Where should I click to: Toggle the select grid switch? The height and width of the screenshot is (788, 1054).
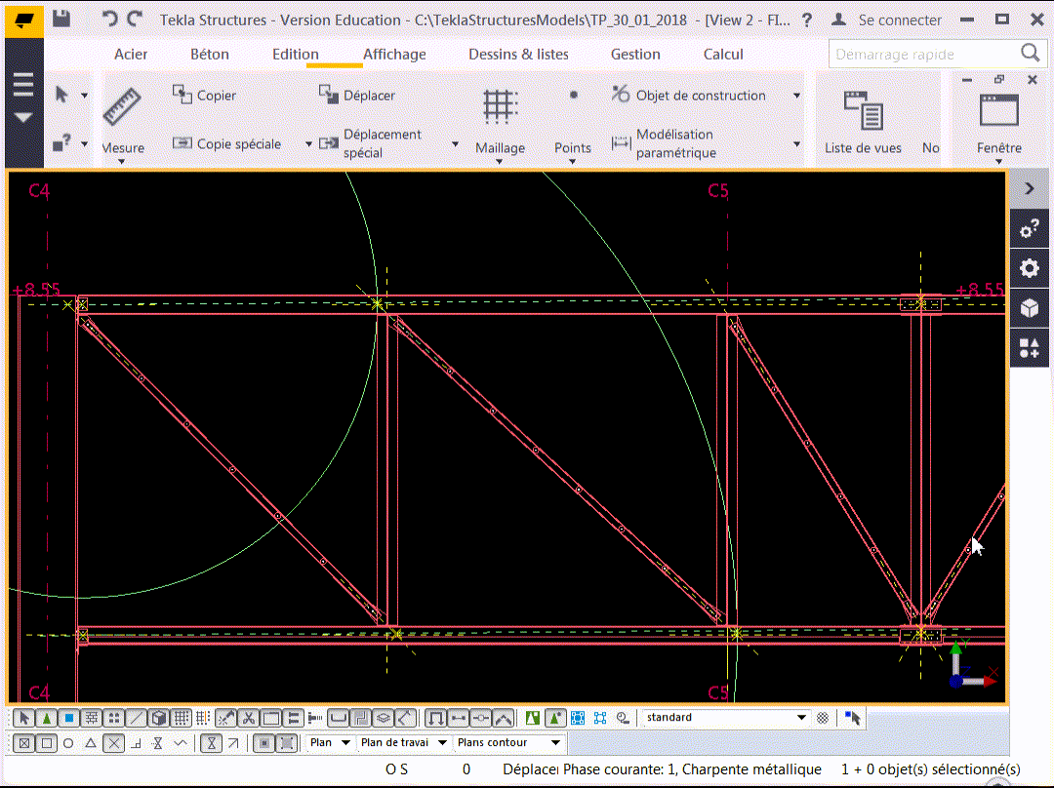(181, 718)
